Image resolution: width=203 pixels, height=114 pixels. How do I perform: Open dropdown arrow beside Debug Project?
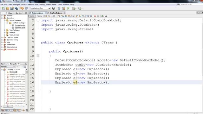pos(77,9)
